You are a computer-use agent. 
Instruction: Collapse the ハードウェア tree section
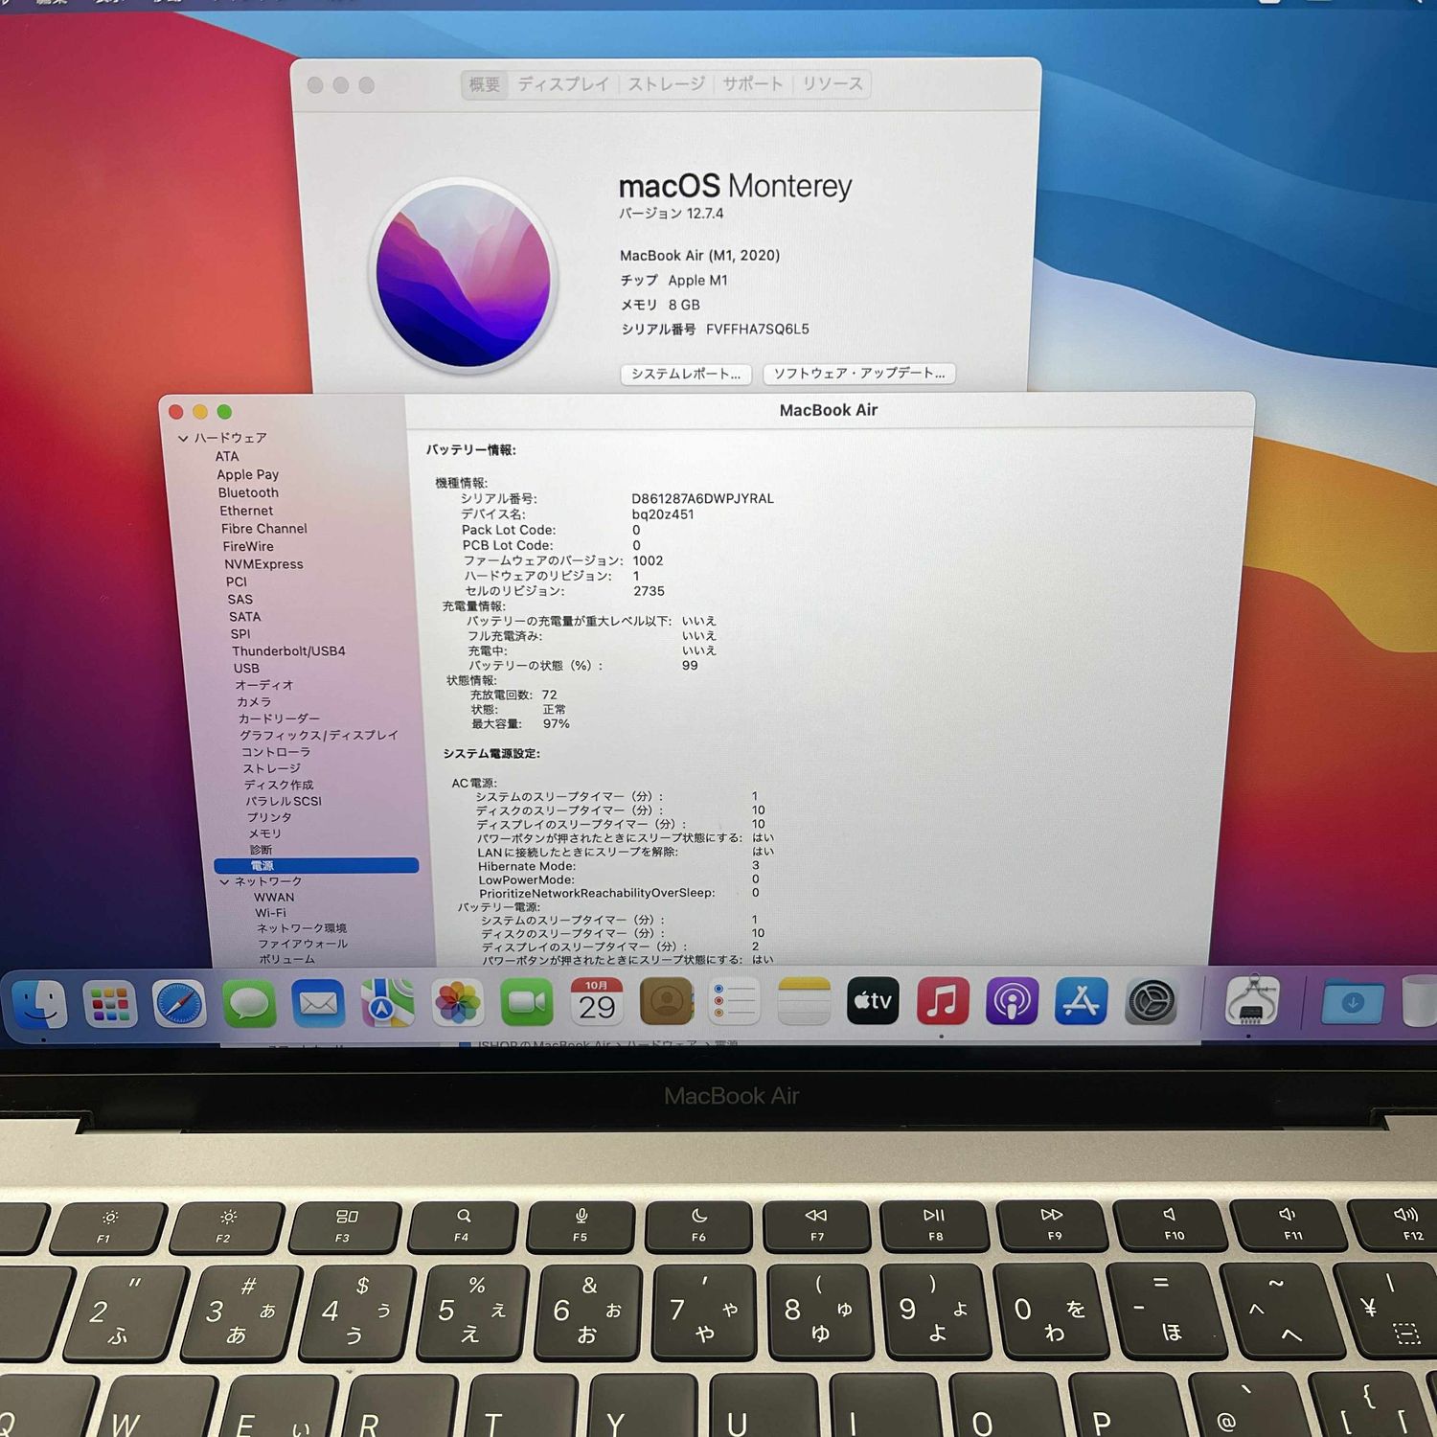tap(183, 439)
